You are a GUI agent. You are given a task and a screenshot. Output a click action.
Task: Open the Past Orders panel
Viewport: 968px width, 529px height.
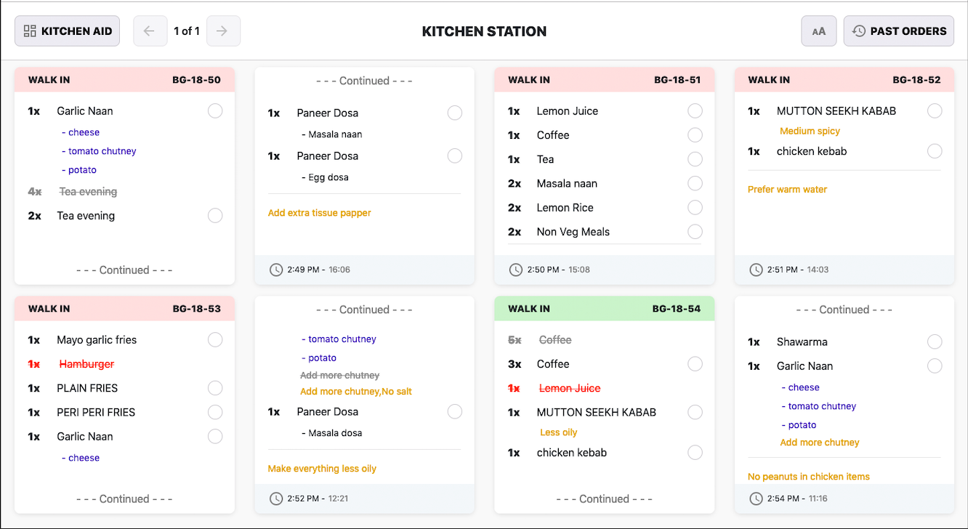[899, 31]
